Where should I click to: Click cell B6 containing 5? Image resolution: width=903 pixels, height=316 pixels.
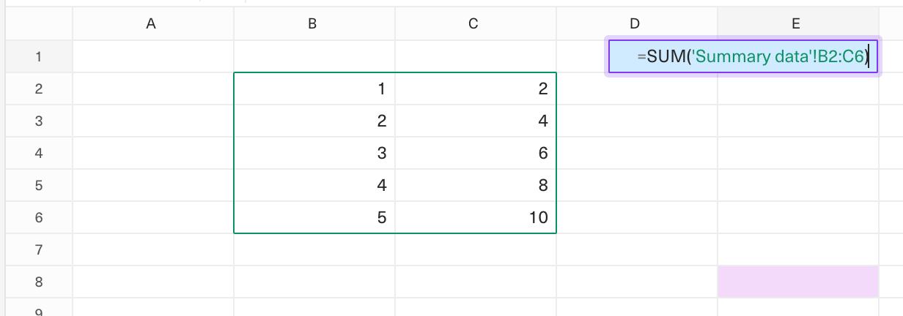(x=314, y=217)
